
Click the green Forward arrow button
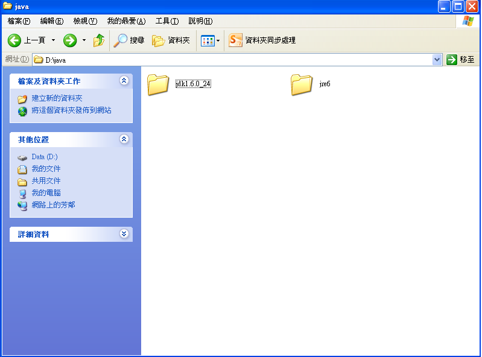(x=70, y=40)
